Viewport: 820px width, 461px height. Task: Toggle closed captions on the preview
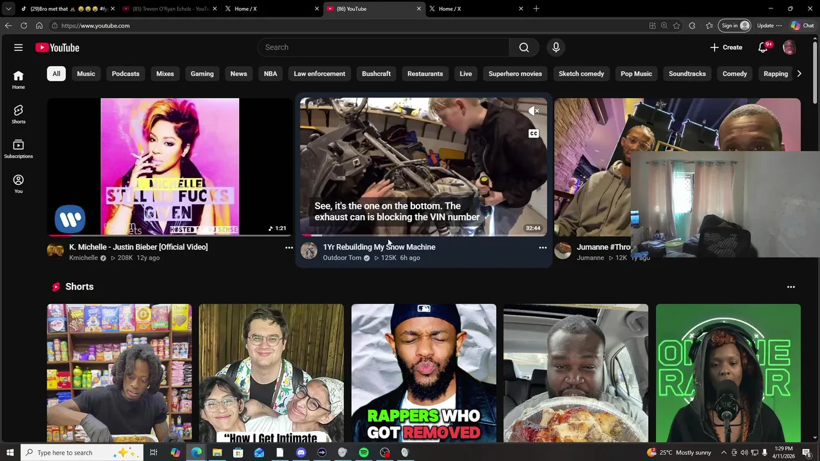click(534, 133)
